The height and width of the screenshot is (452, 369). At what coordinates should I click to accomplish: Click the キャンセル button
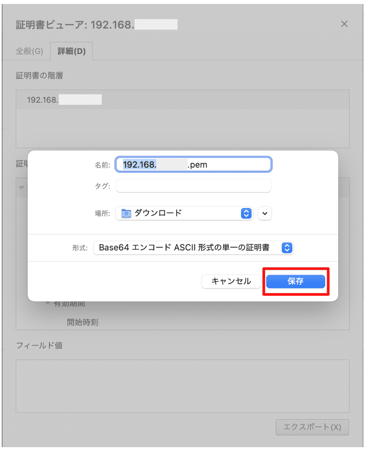231,281
